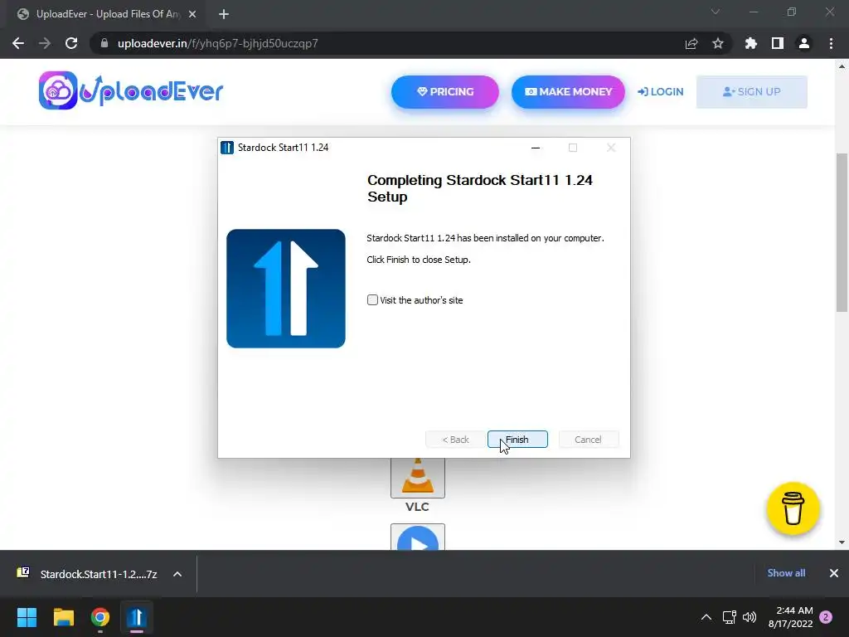Click the UploadEver logo
This screenshot has width=849, height=637.
point(131,90)
